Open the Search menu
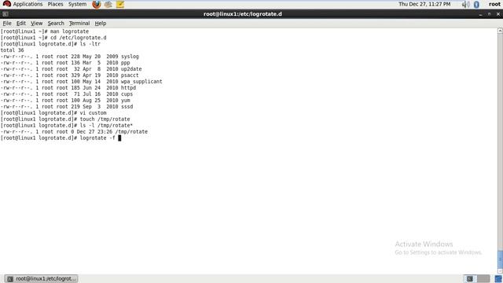 (x=56, y=23)
